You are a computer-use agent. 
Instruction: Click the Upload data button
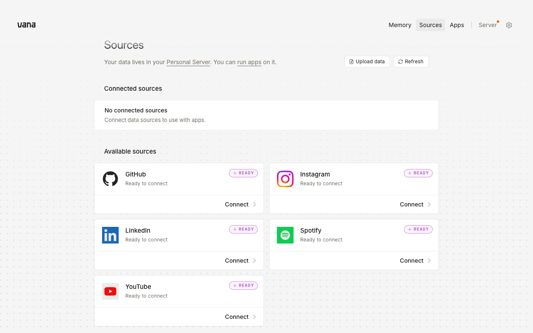coord(367,62)
